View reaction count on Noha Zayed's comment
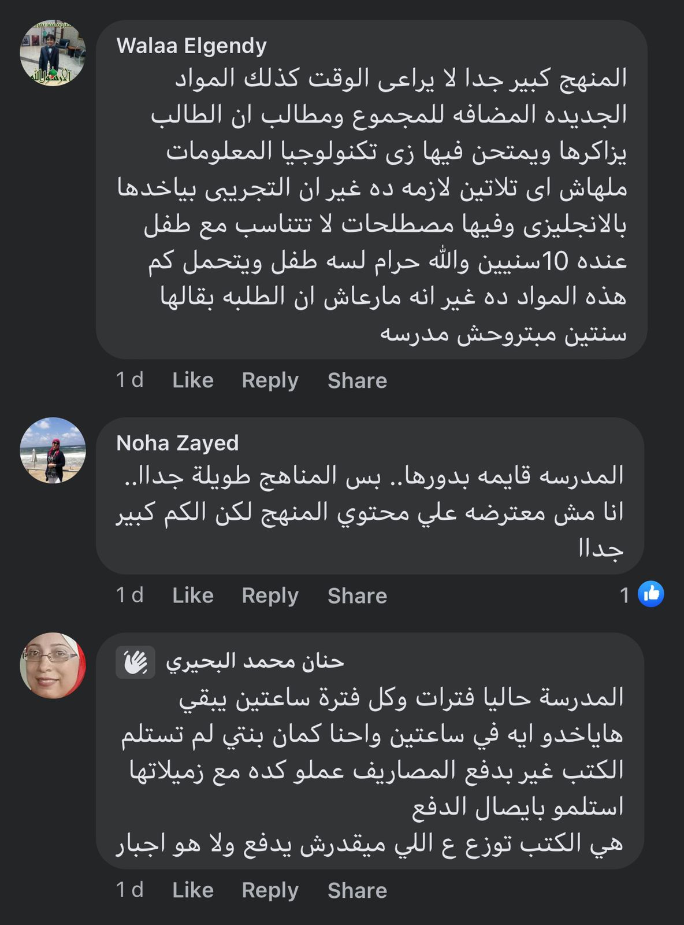This screenshot has height=925, width=684. [x=624, y=595]
